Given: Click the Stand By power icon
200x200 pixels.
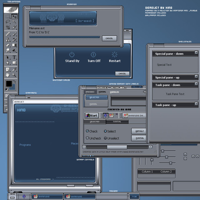Looking at the screenshot, I should pos(72,55).
